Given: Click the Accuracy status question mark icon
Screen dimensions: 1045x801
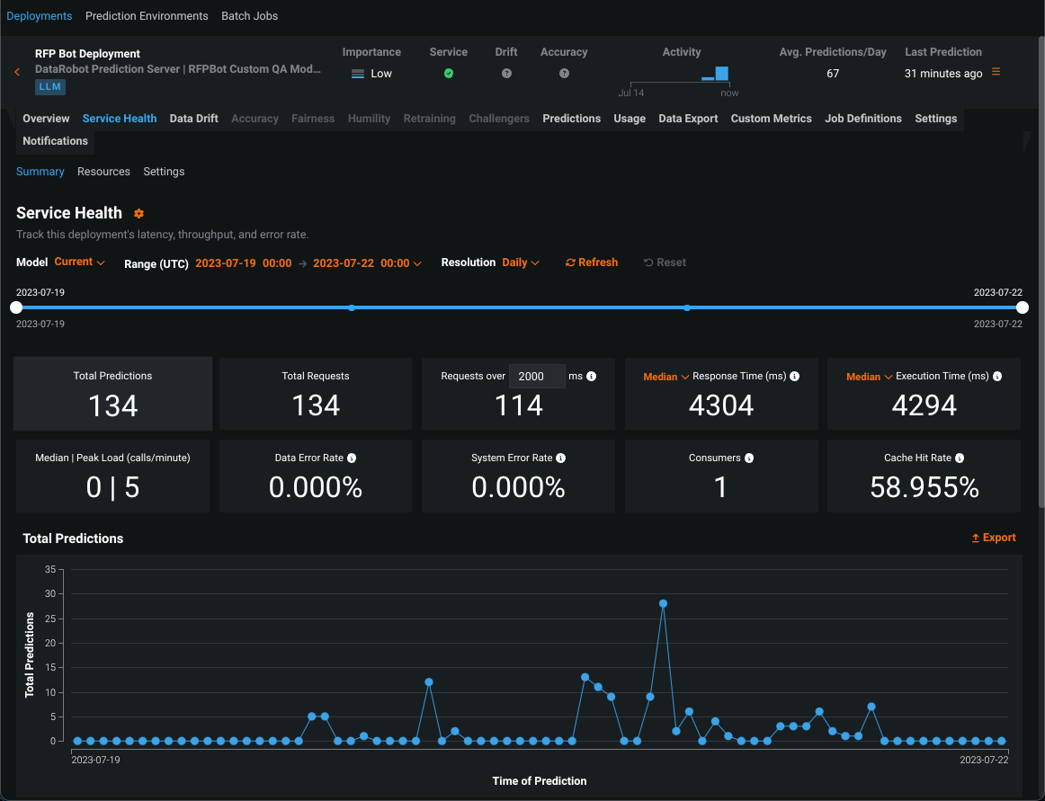Looking at the screenshot, I should [x=564, y=74].
